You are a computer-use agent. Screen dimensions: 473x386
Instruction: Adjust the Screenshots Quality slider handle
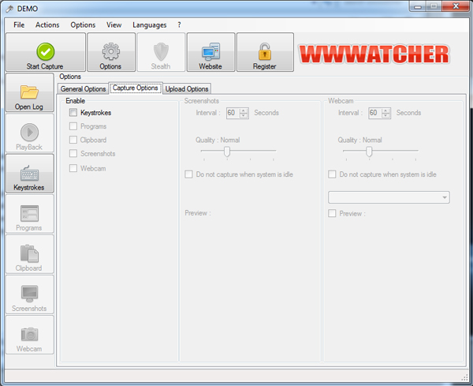click(227, 152)
